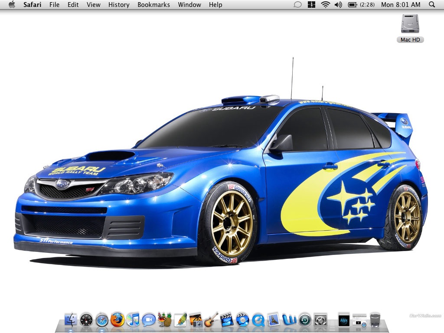The width and height of the screenshot is (444, 333).
Task: Open iTunes from the Dock
Action: click(133, 320)
